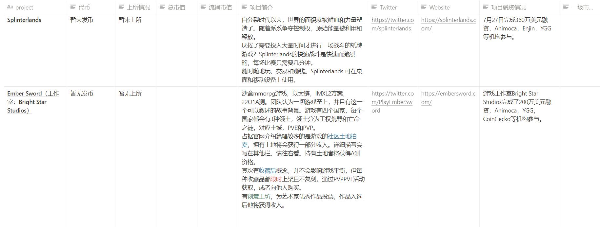600x227 pixels.
Task: Open the Ember Sword project row title
Action: pos(33,102)
